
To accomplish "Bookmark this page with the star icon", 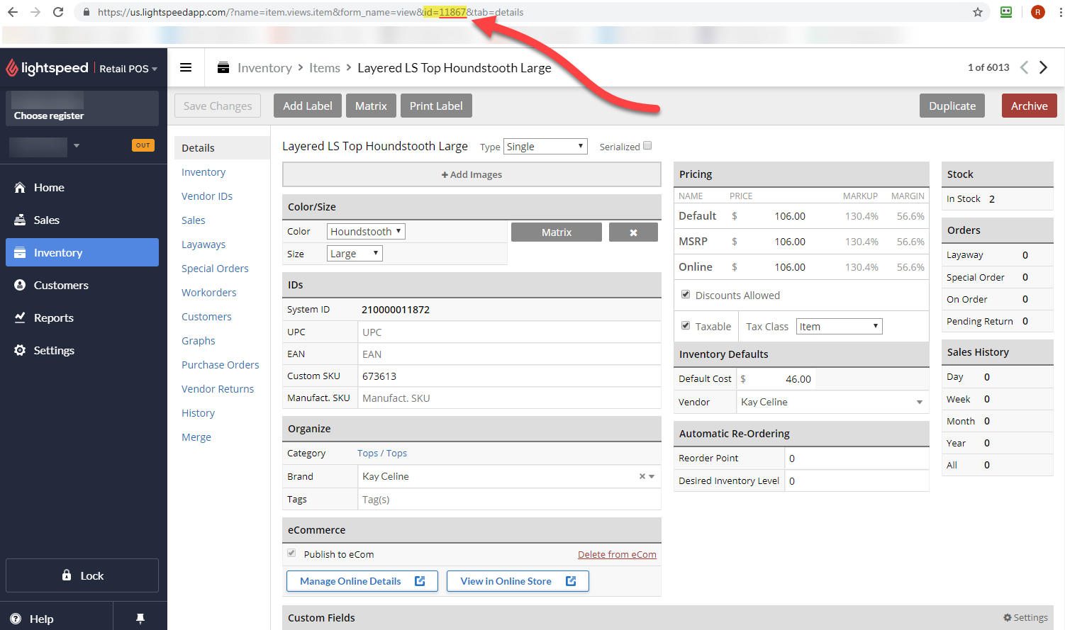I will pos(978,12).
